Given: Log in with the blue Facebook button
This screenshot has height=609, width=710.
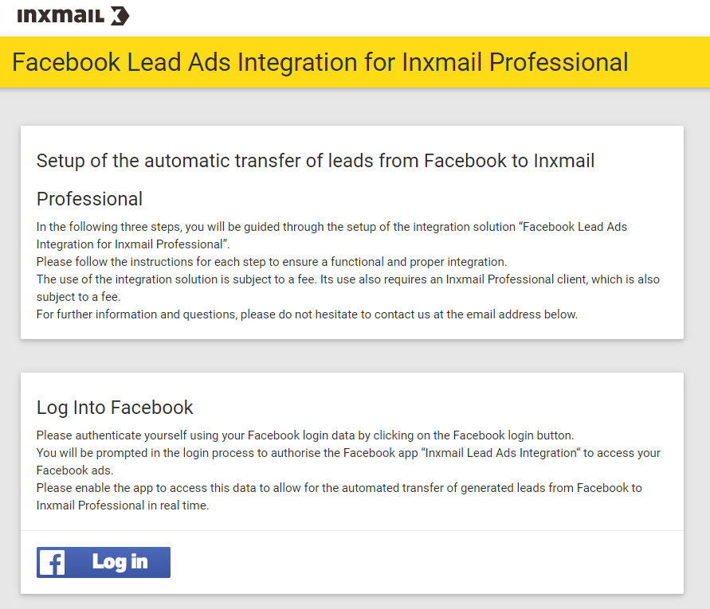Looking at the screenshot, I should pos(104,562).
